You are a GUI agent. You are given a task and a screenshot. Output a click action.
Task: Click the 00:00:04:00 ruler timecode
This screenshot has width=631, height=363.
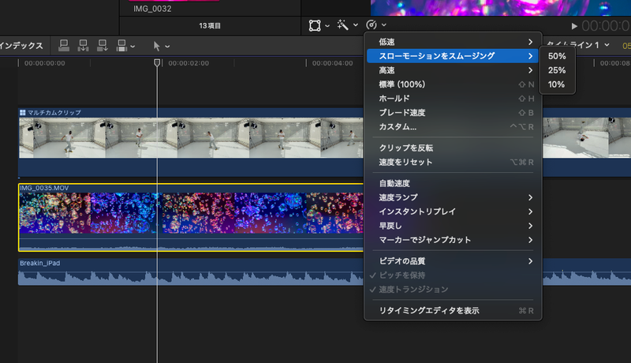(x=332, y=63)
